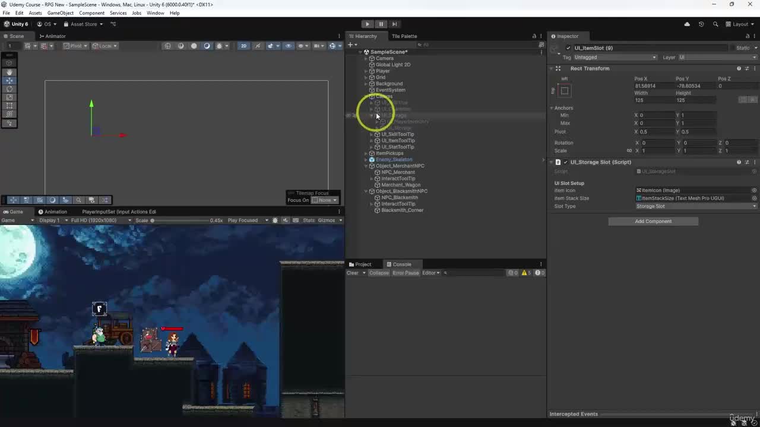Screen dimensions: 760x427
Task: Collapse the Anchors section
Action: pyautogui.click(x=552, y=108)
